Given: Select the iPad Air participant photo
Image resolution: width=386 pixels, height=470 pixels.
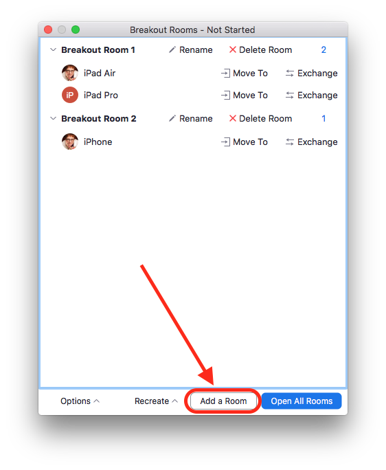Looking at the screenshot, I should 70,73.
